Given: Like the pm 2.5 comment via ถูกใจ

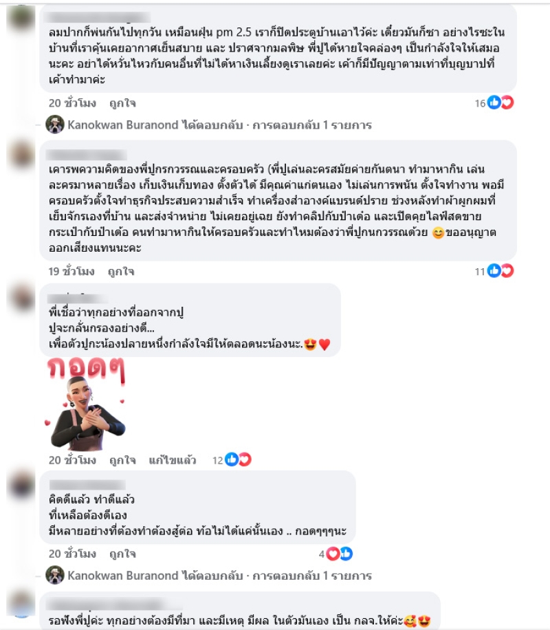Looking at the screenshot, I should (x=122, y=103).
